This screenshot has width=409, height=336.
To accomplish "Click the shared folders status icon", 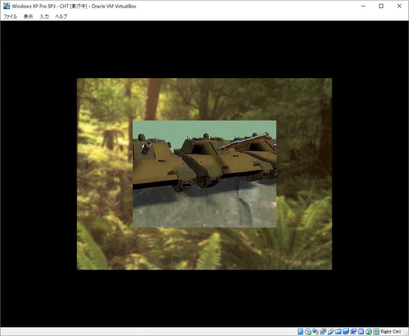I will click(338, 332).
